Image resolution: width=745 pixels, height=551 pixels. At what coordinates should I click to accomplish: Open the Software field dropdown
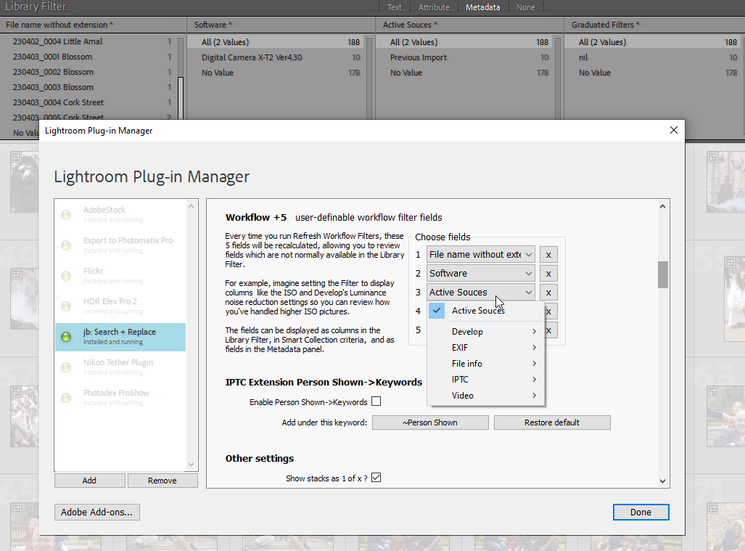(x=480, y=274)
